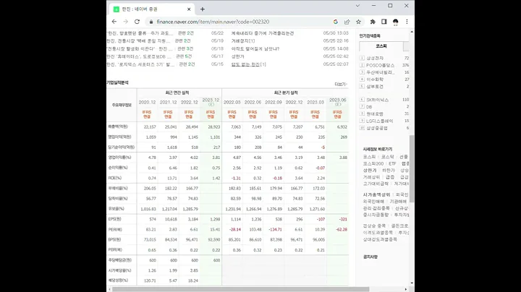This screenshot has height=292, width=521.
Task: Click the ROE(%) row label
Action: tap(114, 179)
